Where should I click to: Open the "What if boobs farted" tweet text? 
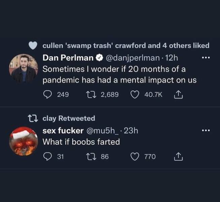click(x=81, y=142)
